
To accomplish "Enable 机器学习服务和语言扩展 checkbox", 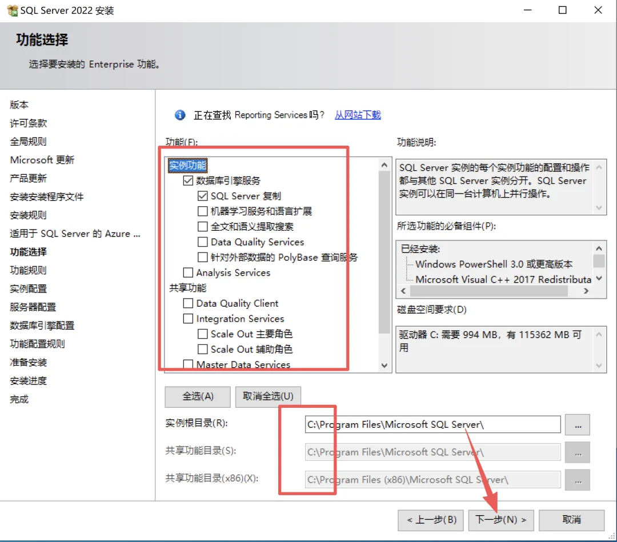I will [x=203, y=211].
